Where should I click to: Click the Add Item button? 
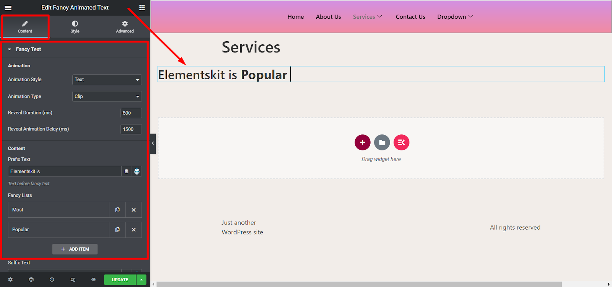(x=75, y=249)
